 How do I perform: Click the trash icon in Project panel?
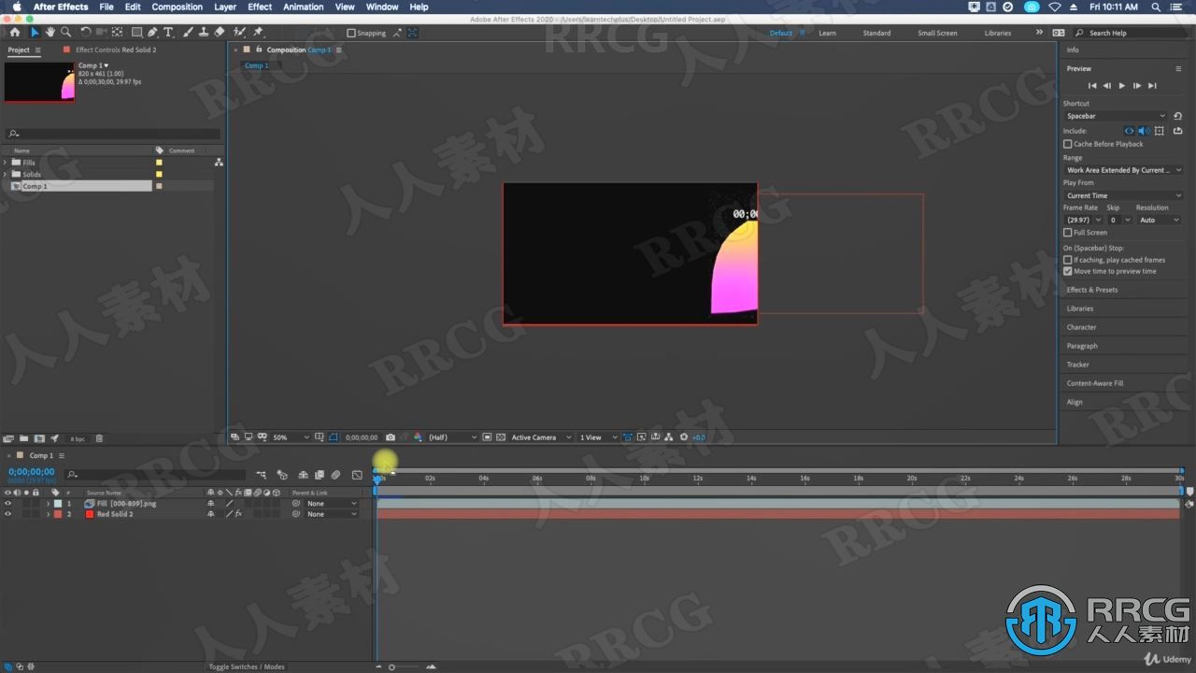point(99,438)
